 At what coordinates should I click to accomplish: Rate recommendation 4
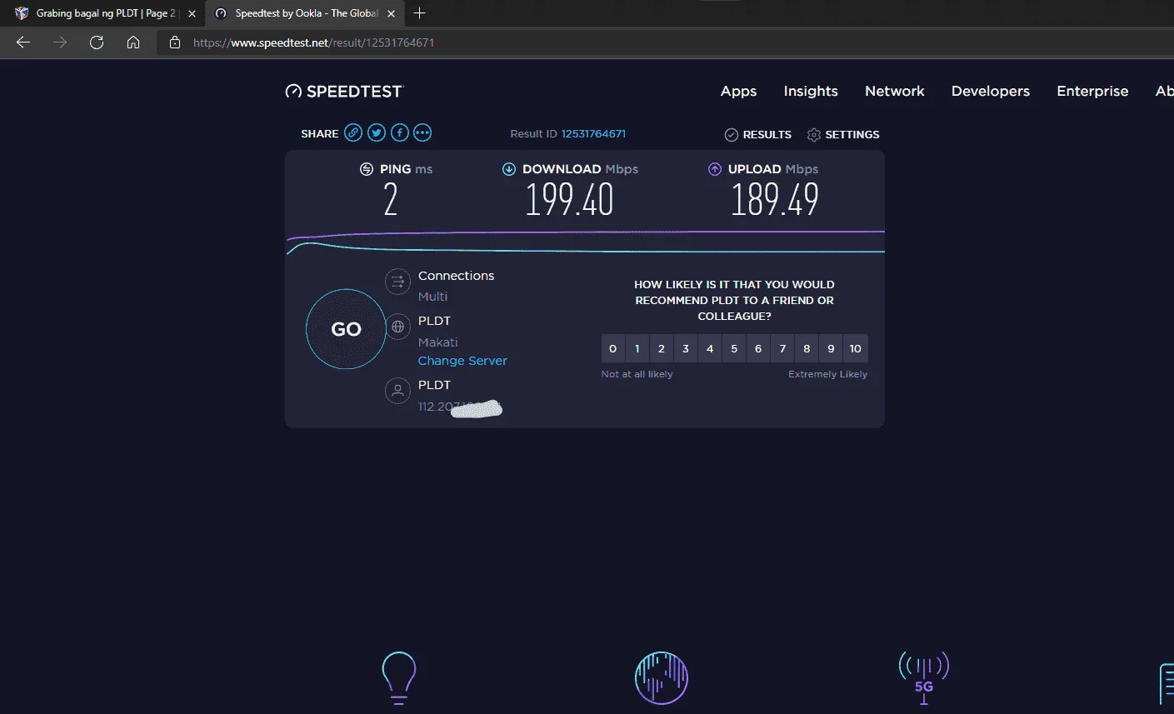[x=710, y=348]
